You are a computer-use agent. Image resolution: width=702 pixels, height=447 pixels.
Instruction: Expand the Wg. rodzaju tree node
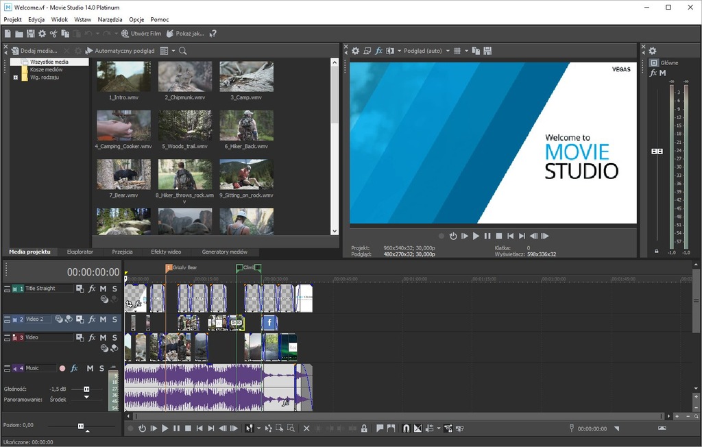click(15, 77)
